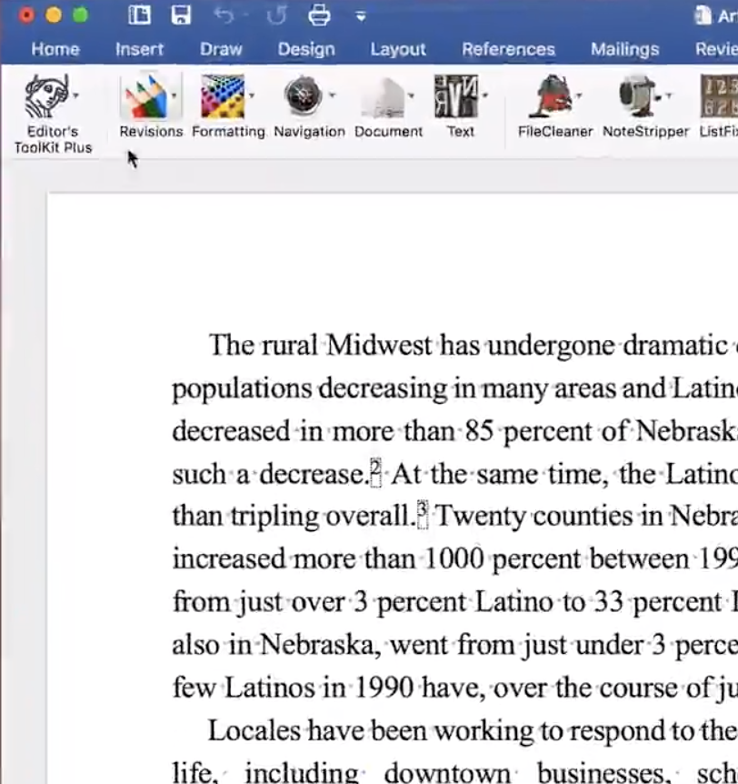Click the ListFix icon

tap(718, 95)
